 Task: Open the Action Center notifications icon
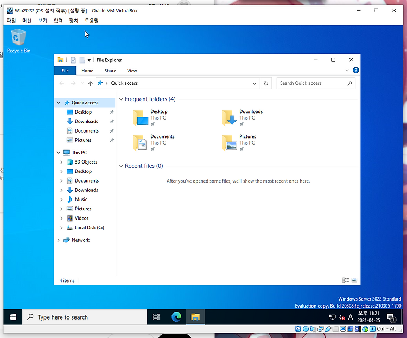point(391,317)
